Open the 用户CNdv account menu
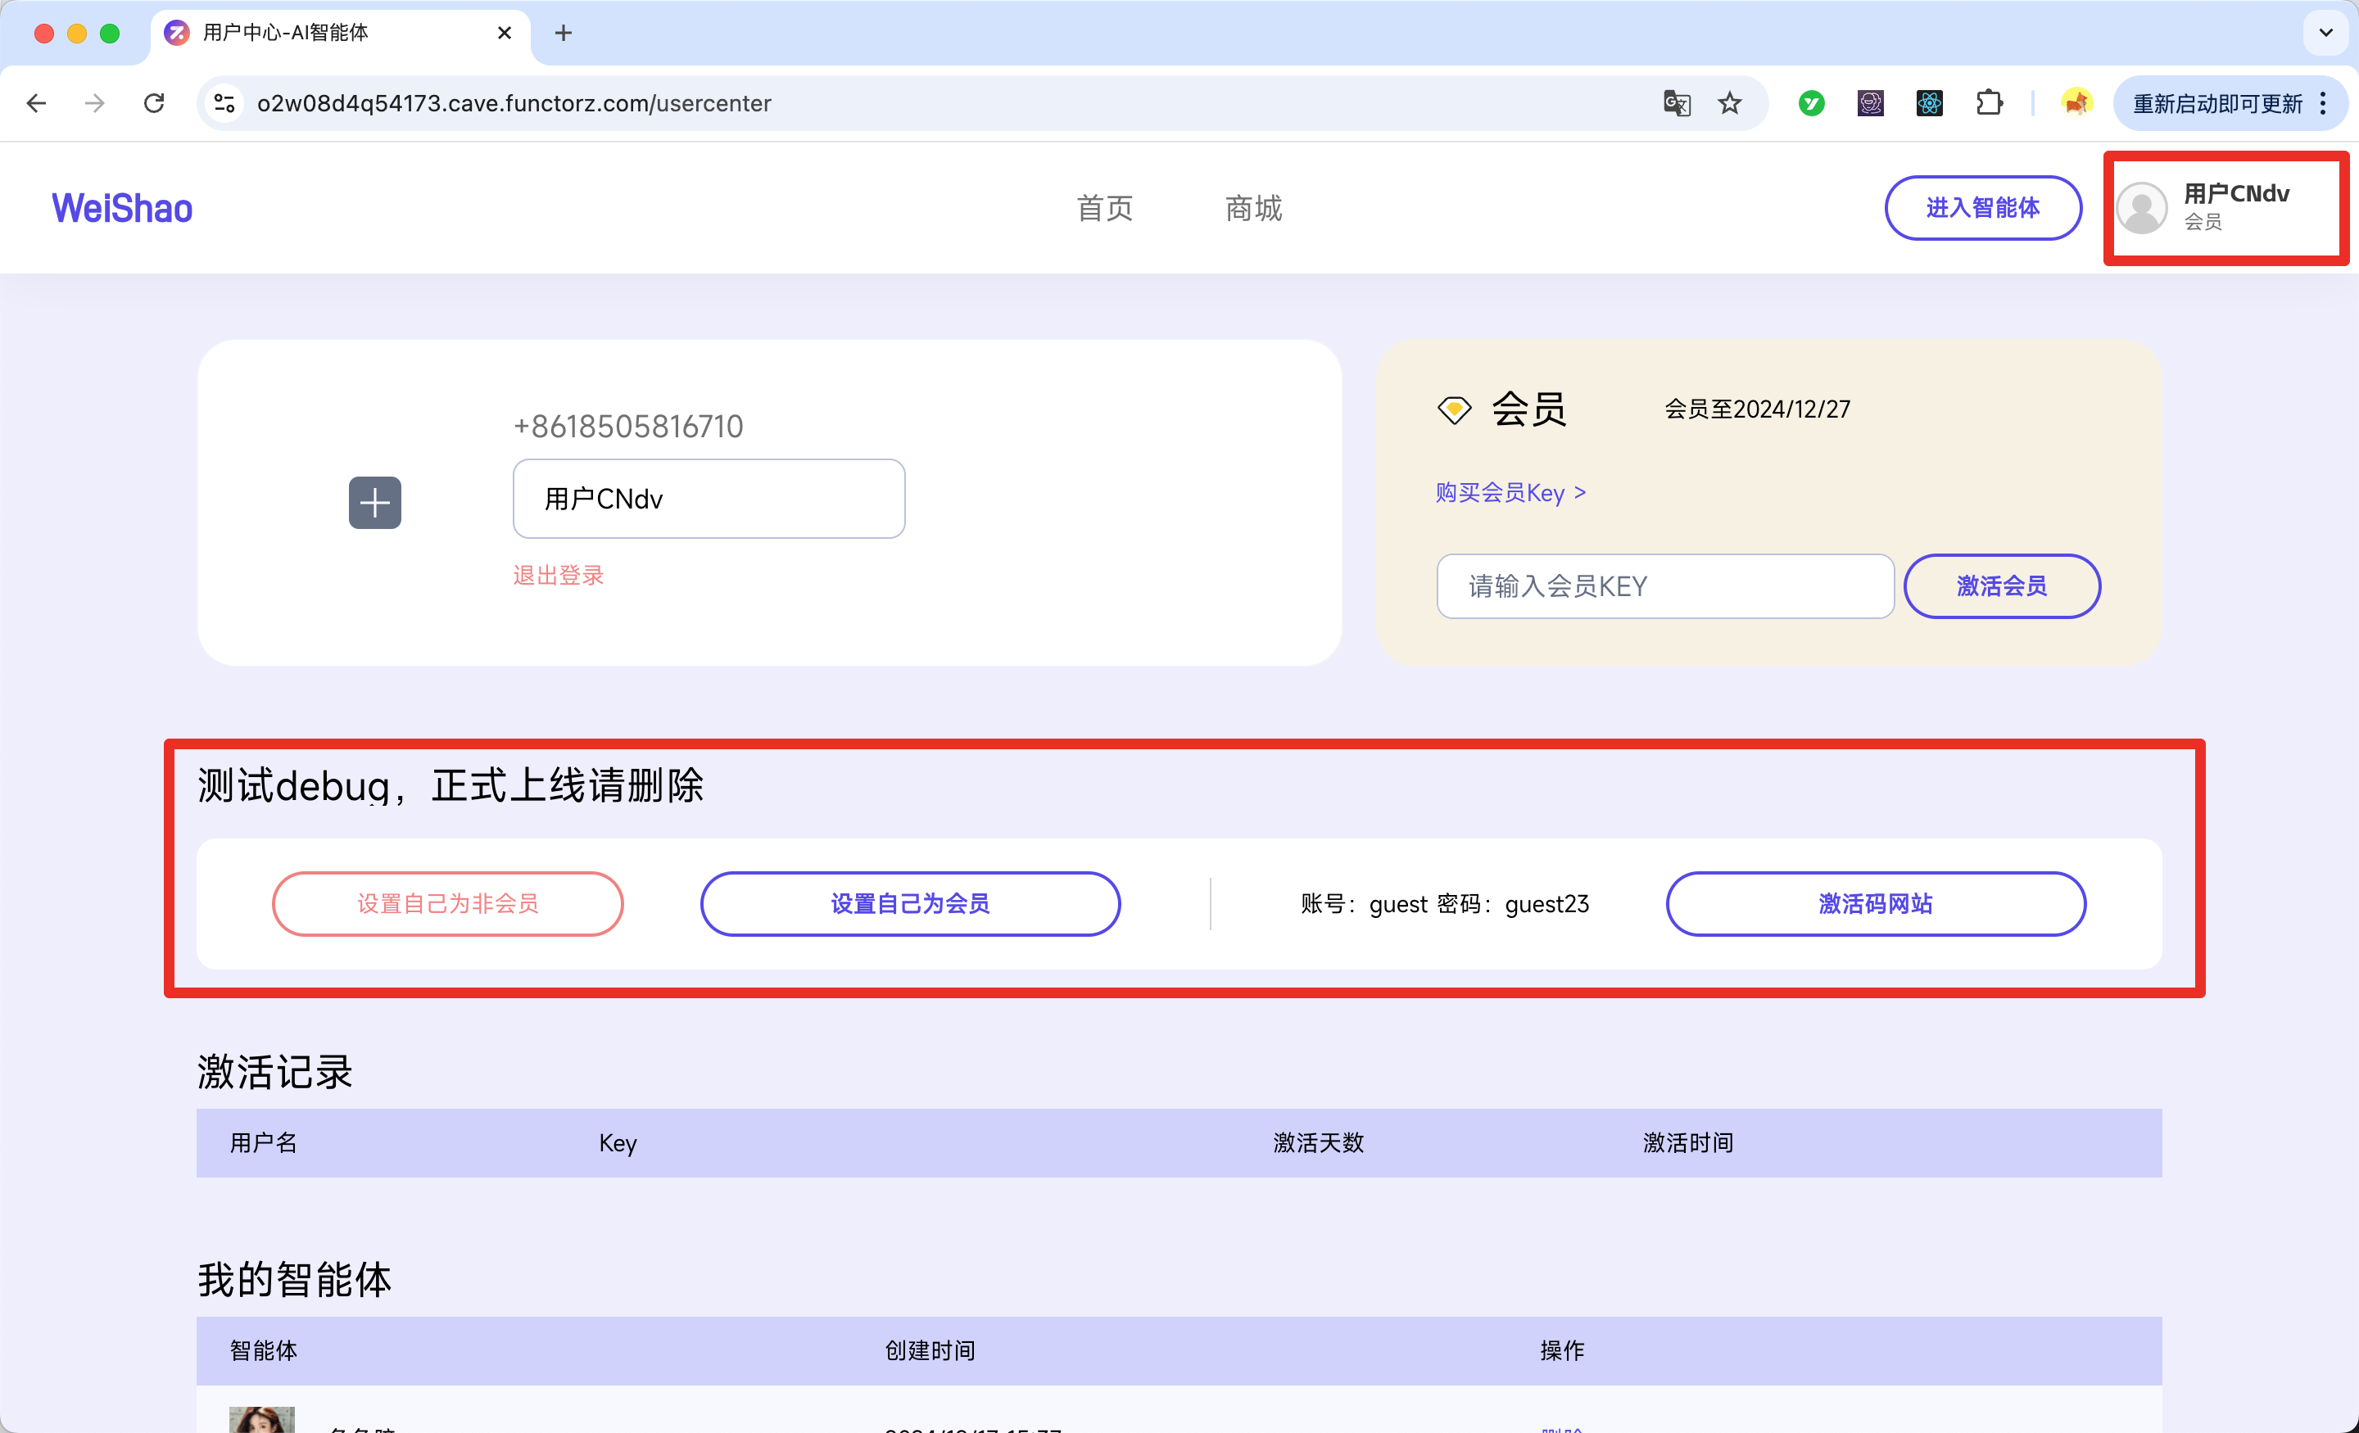2359x1433 pixels. point(2226,208)
